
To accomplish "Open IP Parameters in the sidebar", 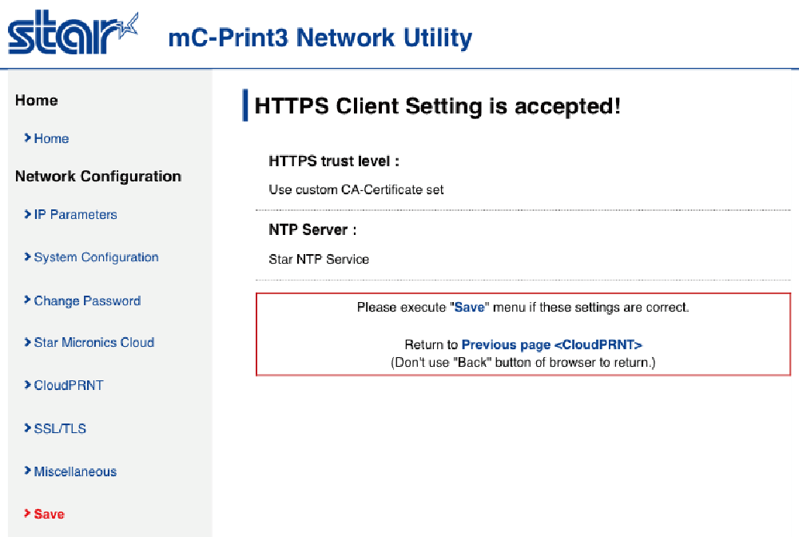I will coord(75,214).
